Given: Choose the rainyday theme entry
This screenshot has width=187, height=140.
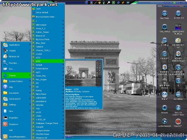Looking at the screenshot, I should tap(48, 105).
